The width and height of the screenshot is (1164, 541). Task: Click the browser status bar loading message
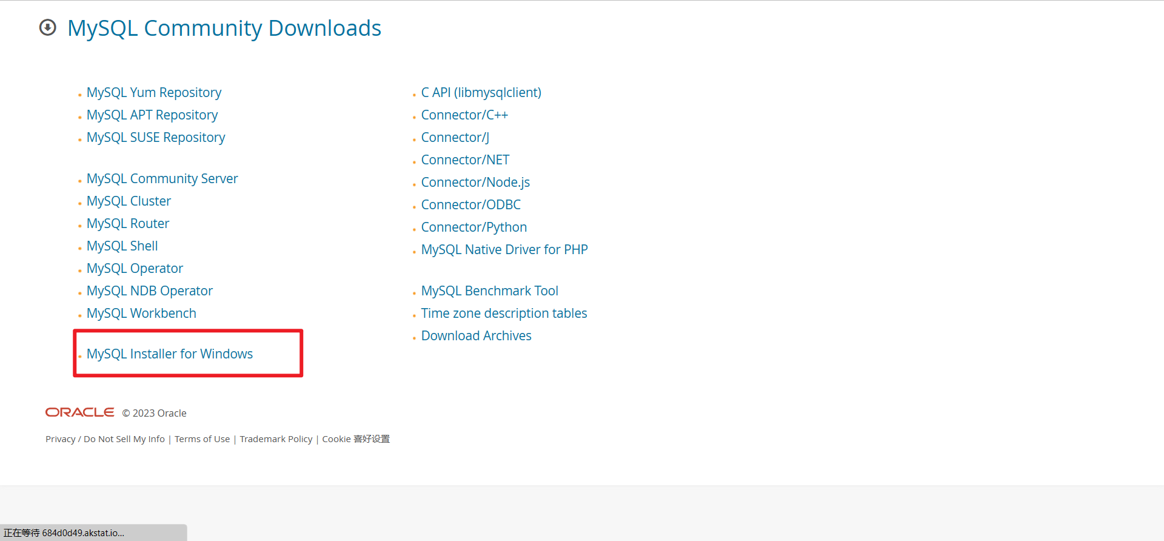[93, 533]
